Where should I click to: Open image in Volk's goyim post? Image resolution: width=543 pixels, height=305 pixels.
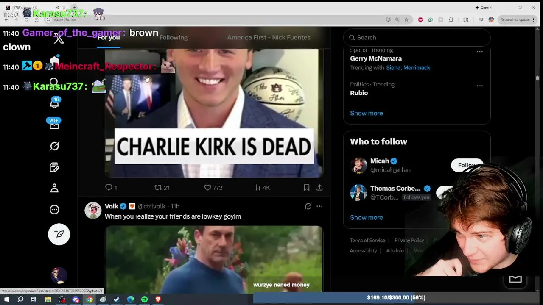point(214,259)
